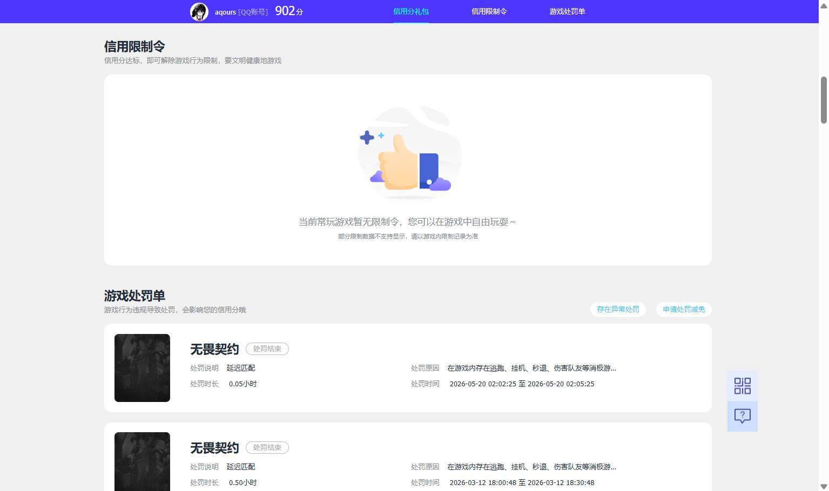Click the 0.50小时 penalty duration
The height and width of the screenshot is (491, 829).
[x=243, y=483]
